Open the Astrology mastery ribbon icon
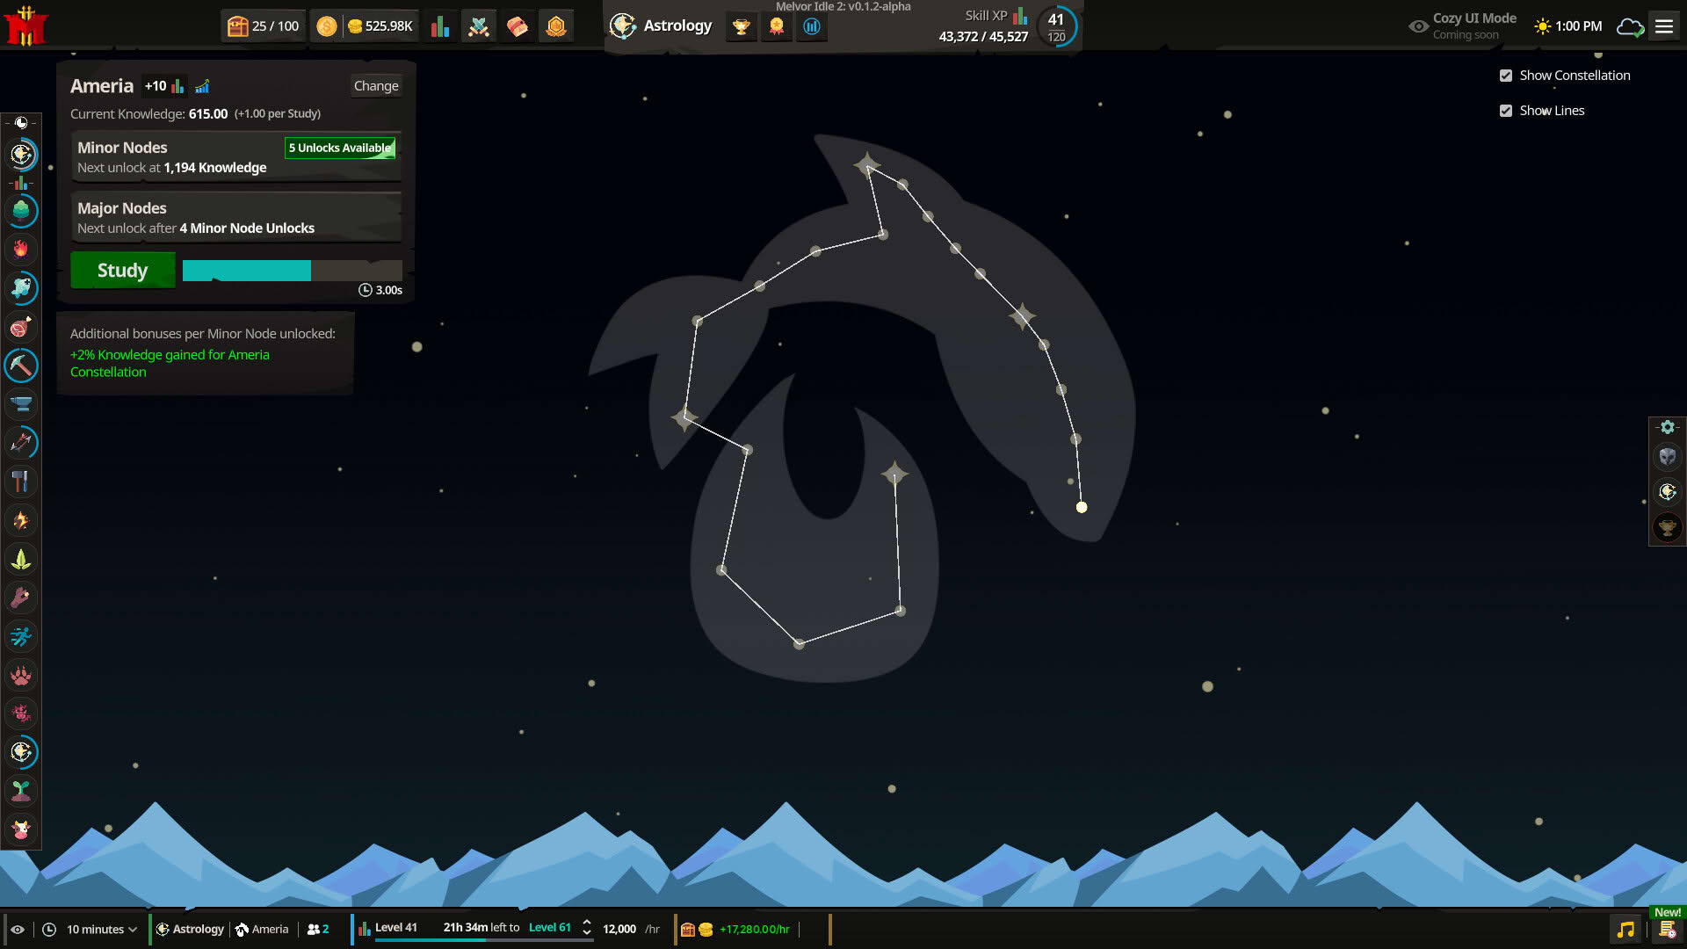 tap(777, 26)
